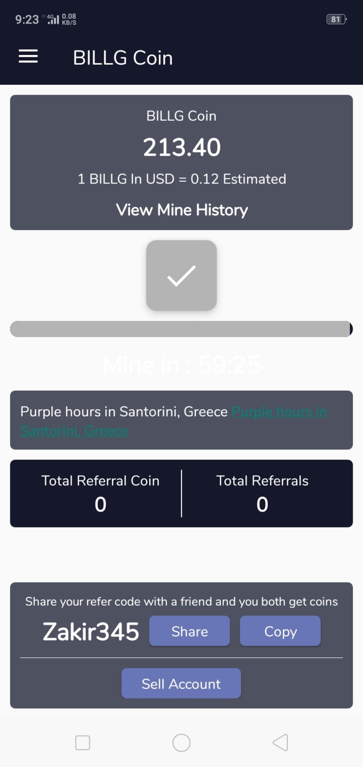
Task: Tap the BILLG Coin header title
Action: pos(123,57)
